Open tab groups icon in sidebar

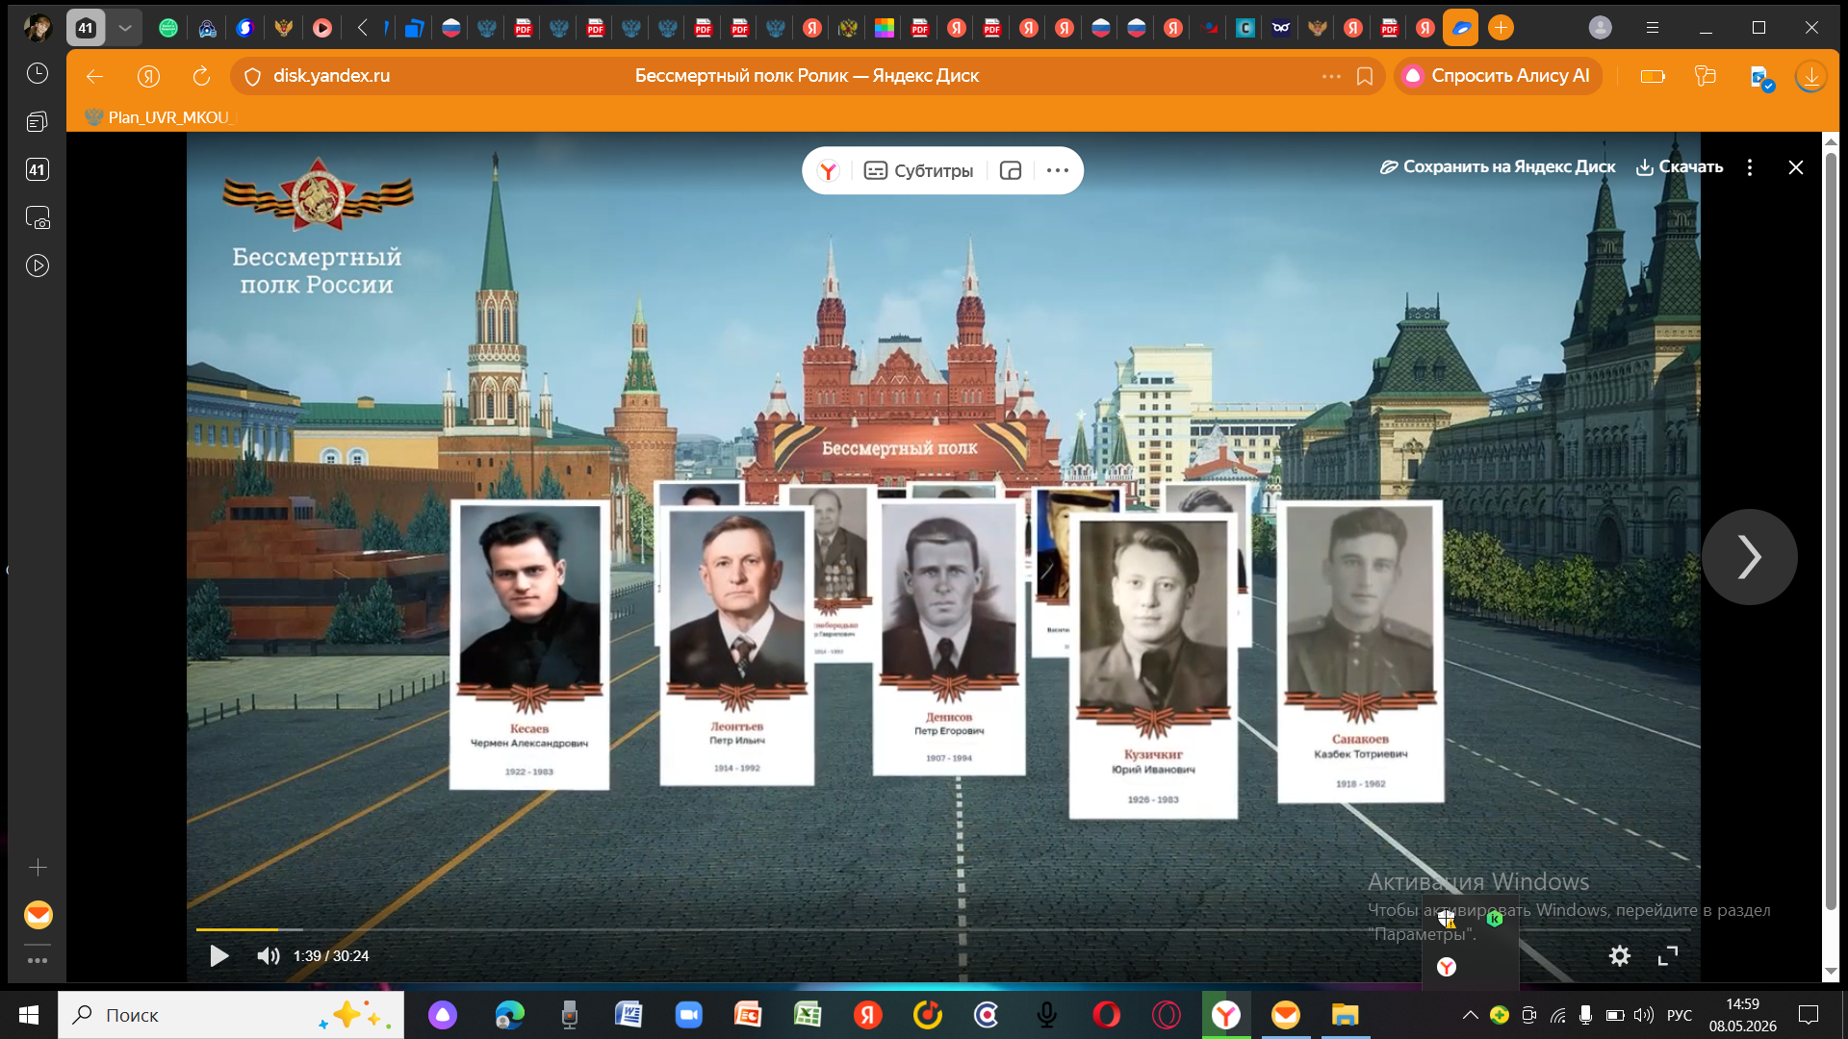38,121
